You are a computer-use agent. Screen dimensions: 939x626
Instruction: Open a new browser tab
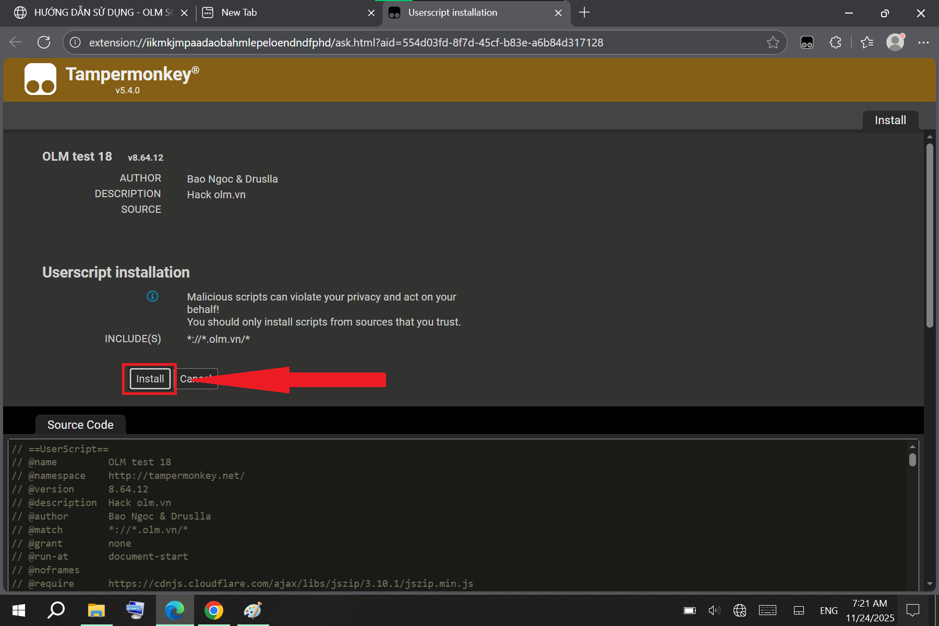(x=584, y=13)
